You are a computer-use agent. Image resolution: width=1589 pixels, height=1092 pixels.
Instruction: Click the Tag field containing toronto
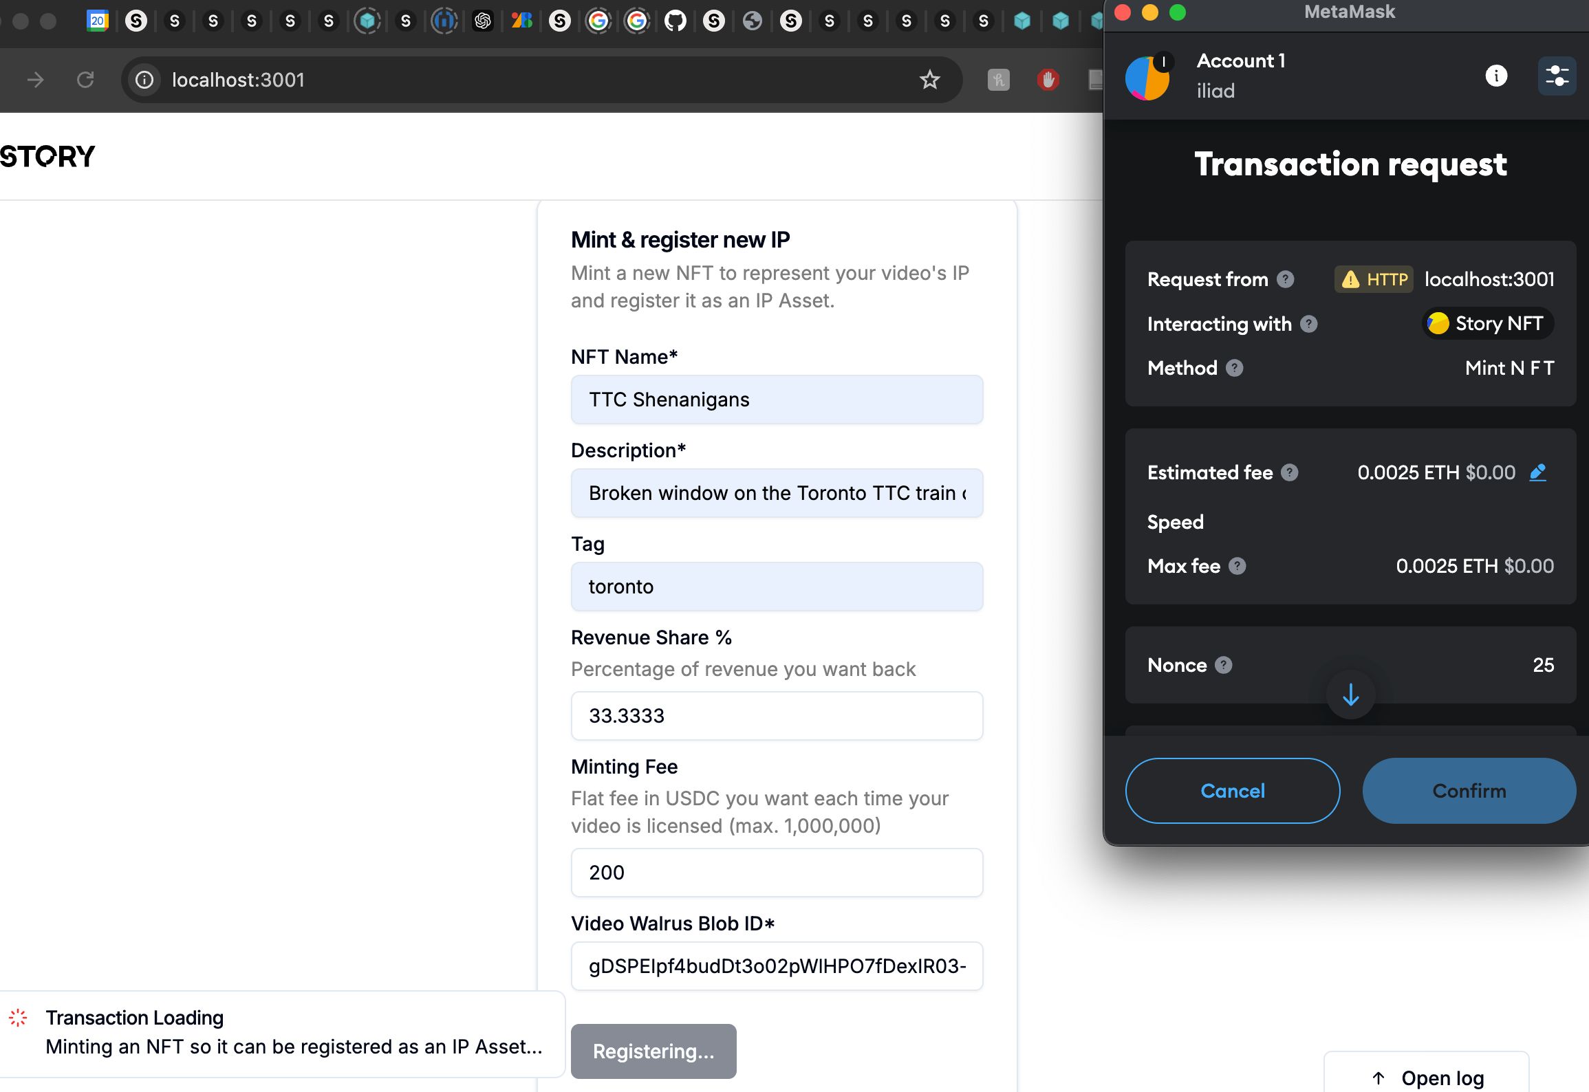tap(777, 587)
